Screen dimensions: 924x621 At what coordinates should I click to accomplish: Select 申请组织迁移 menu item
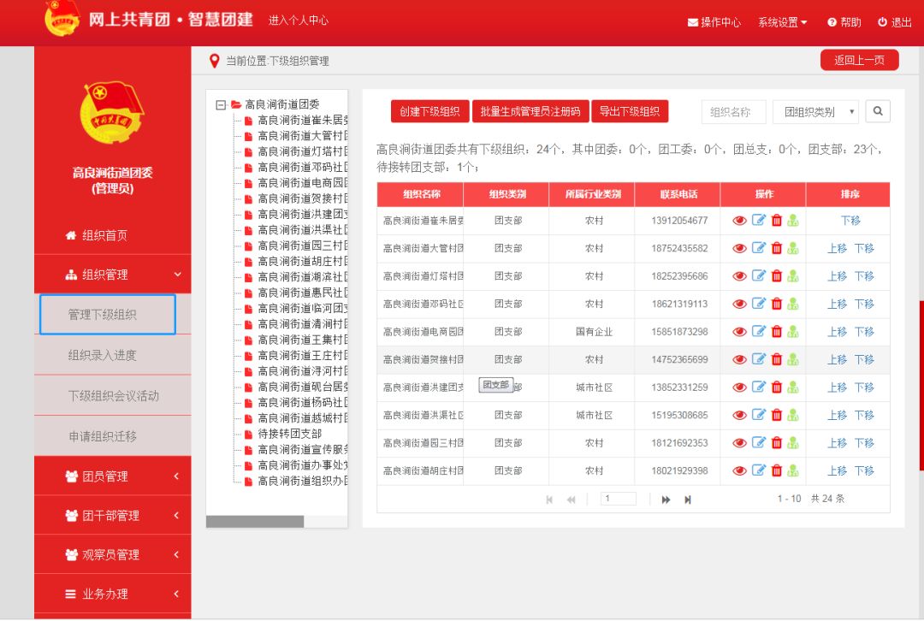click(113, 436)
